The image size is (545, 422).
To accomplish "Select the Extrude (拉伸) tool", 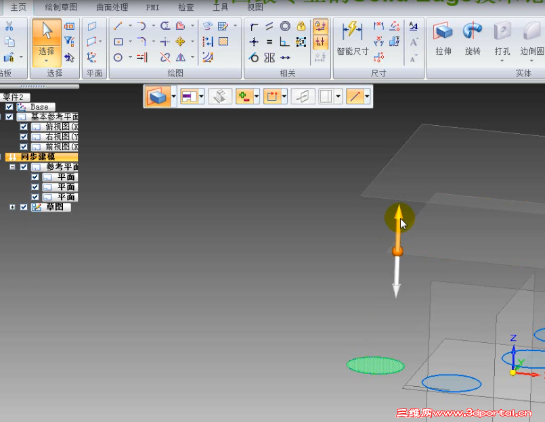I will (443, 37).
